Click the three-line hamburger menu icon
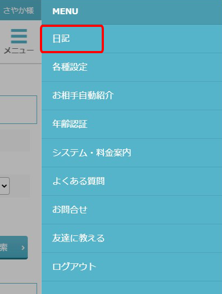Screen dimensions: 222x294 [19, 36]
